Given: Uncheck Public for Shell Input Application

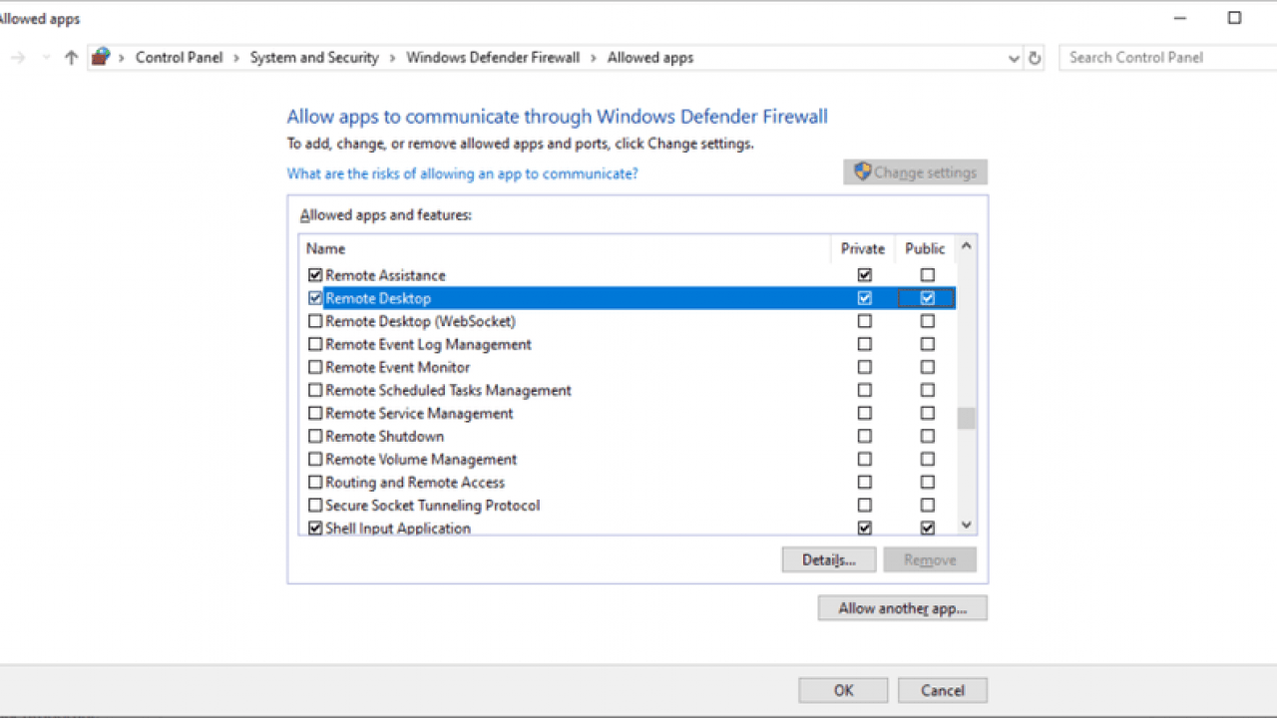Looking at the screenshot, I should [x=928, y=529].
